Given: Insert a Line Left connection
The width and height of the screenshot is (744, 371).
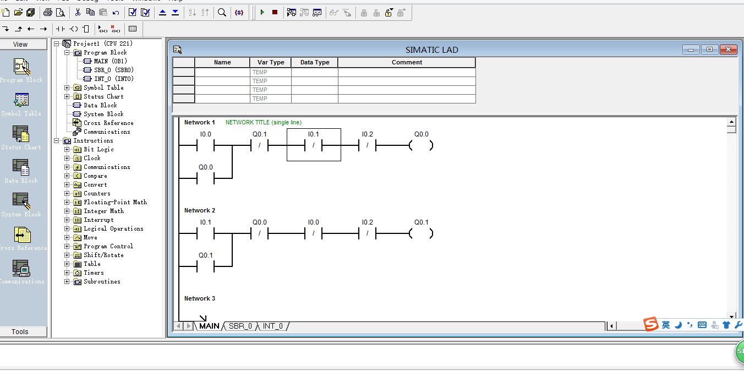Looking at the screenshot, I should pos(31,29).
